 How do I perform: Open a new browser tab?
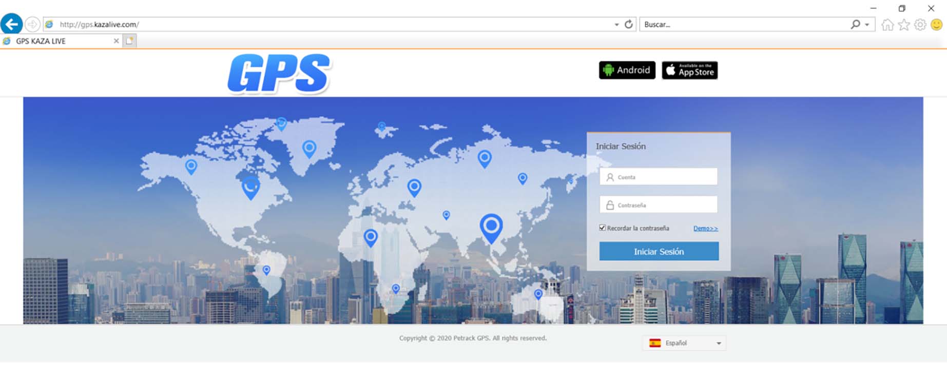click(129, 41)
